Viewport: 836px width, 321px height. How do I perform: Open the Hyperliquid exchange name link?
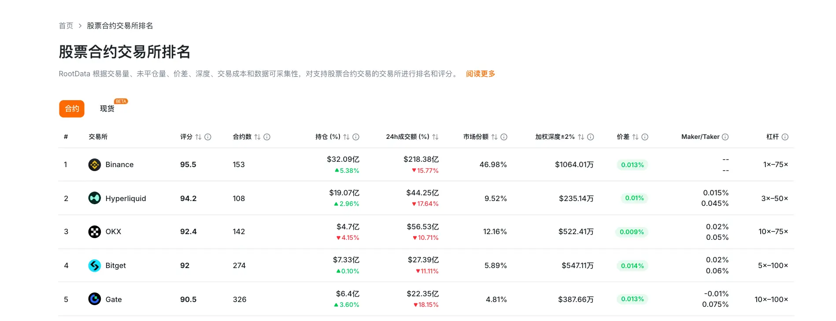coord(126,198)
